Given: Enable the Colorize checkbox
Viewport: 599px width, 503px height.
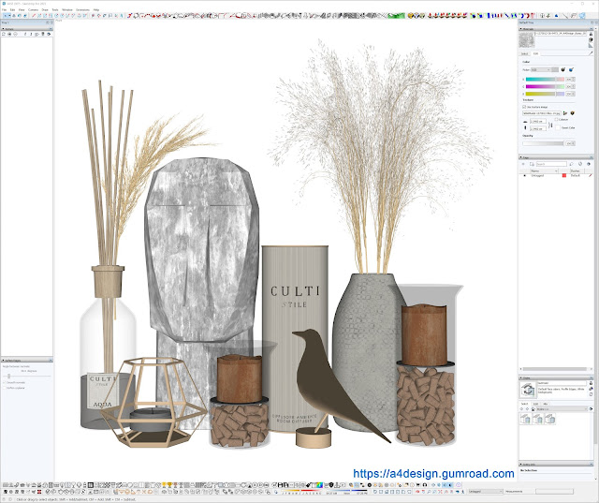Looking at the screenshot, I should click(556, 119).
